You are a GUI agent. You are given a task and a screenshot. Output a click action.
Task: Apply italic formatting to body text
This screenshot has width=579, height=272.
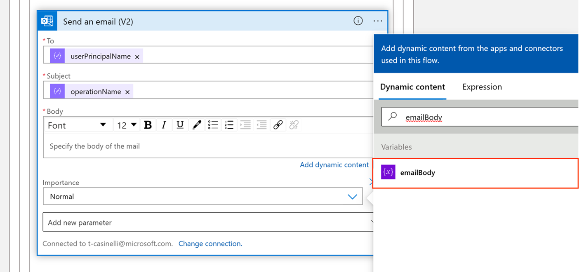coord(164,125)
